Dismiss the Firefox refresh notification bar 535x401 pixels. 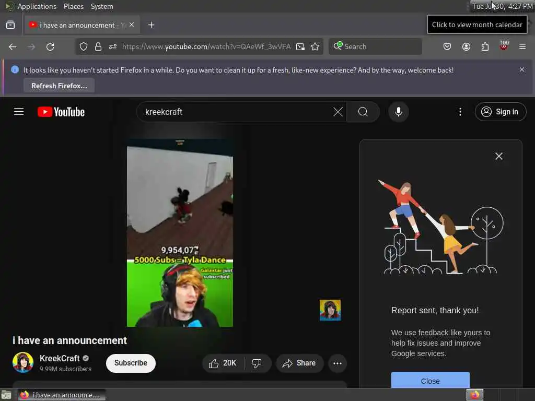522,69
